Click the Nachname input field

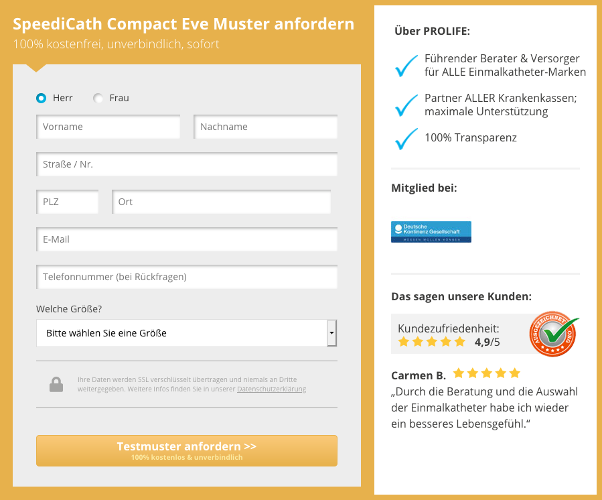pos(266,127)
